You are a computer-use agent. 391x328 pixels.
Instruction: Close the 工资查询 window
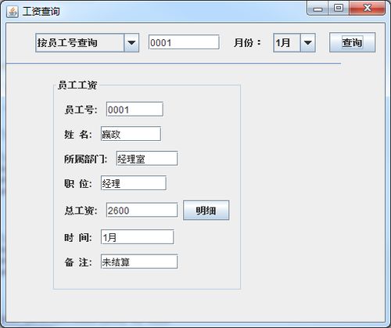pyautogui.click(x=368, y=9)
